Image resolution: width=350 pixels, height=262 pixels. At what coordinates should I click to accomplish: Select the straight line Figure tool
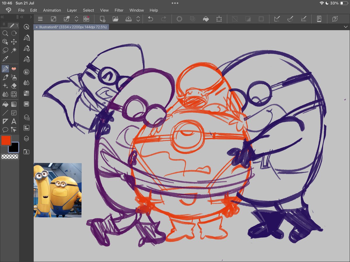(x=5, y=113)
